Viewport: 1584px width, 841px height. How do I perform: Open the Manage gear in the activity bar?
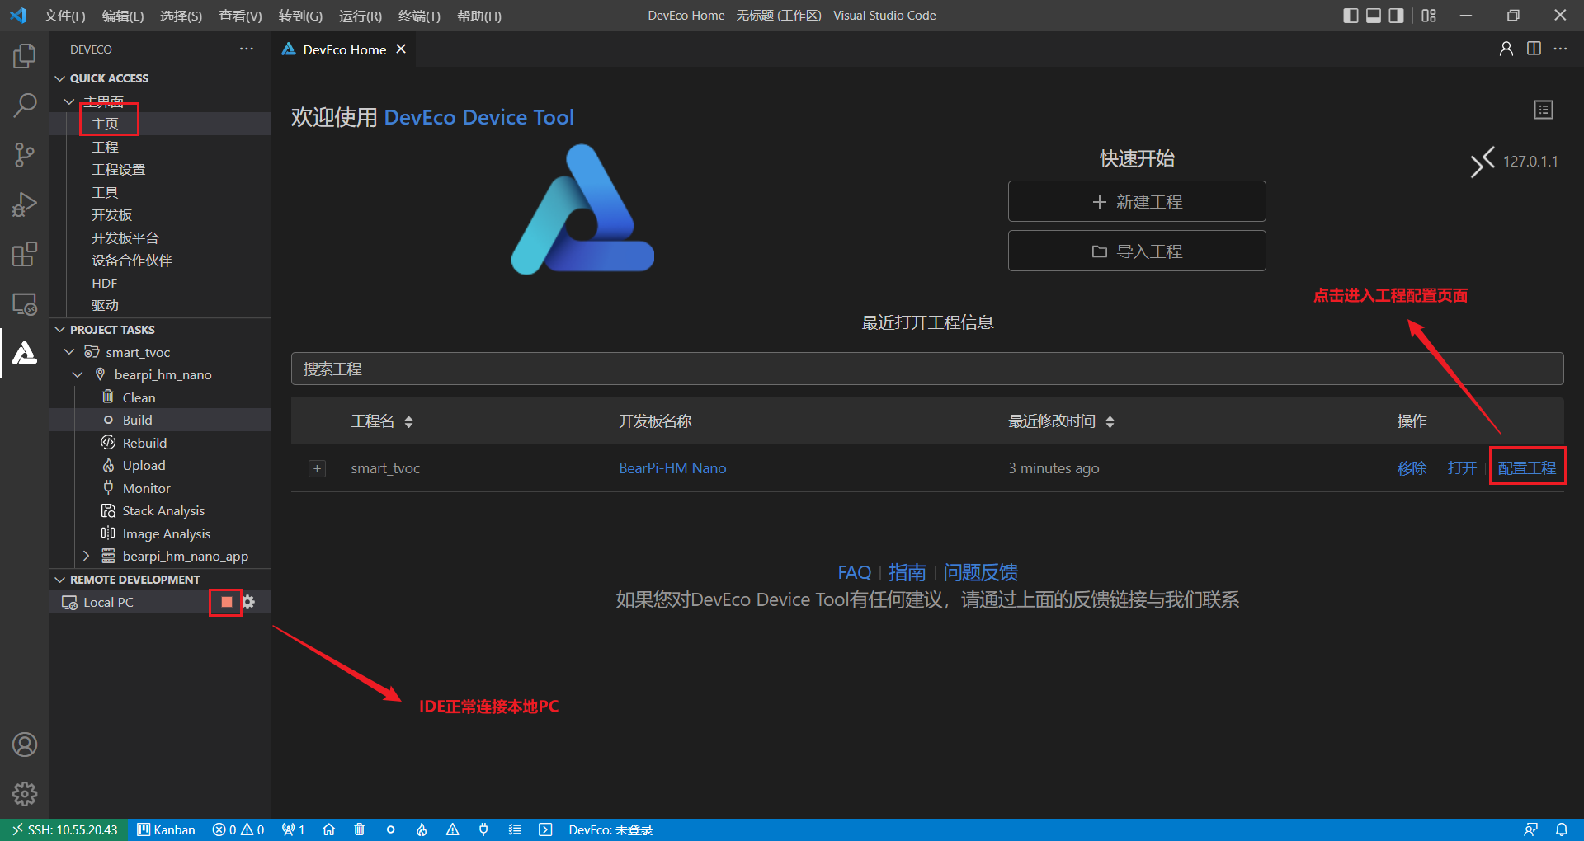[x=25, y=794]
